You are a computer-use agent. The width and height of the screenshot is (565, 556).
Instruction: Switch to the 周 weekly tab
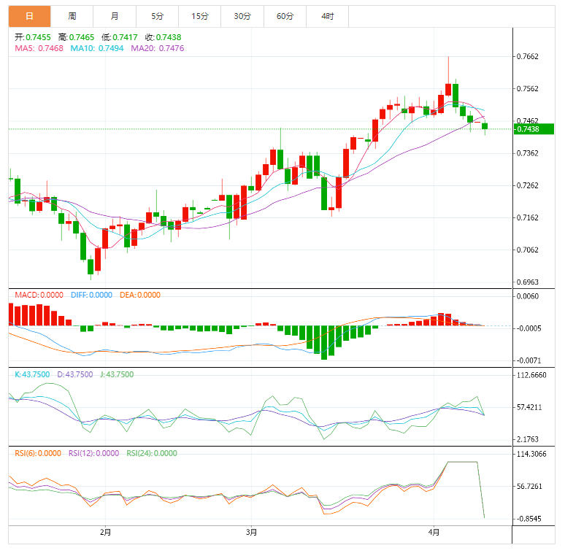pos(72,16)
